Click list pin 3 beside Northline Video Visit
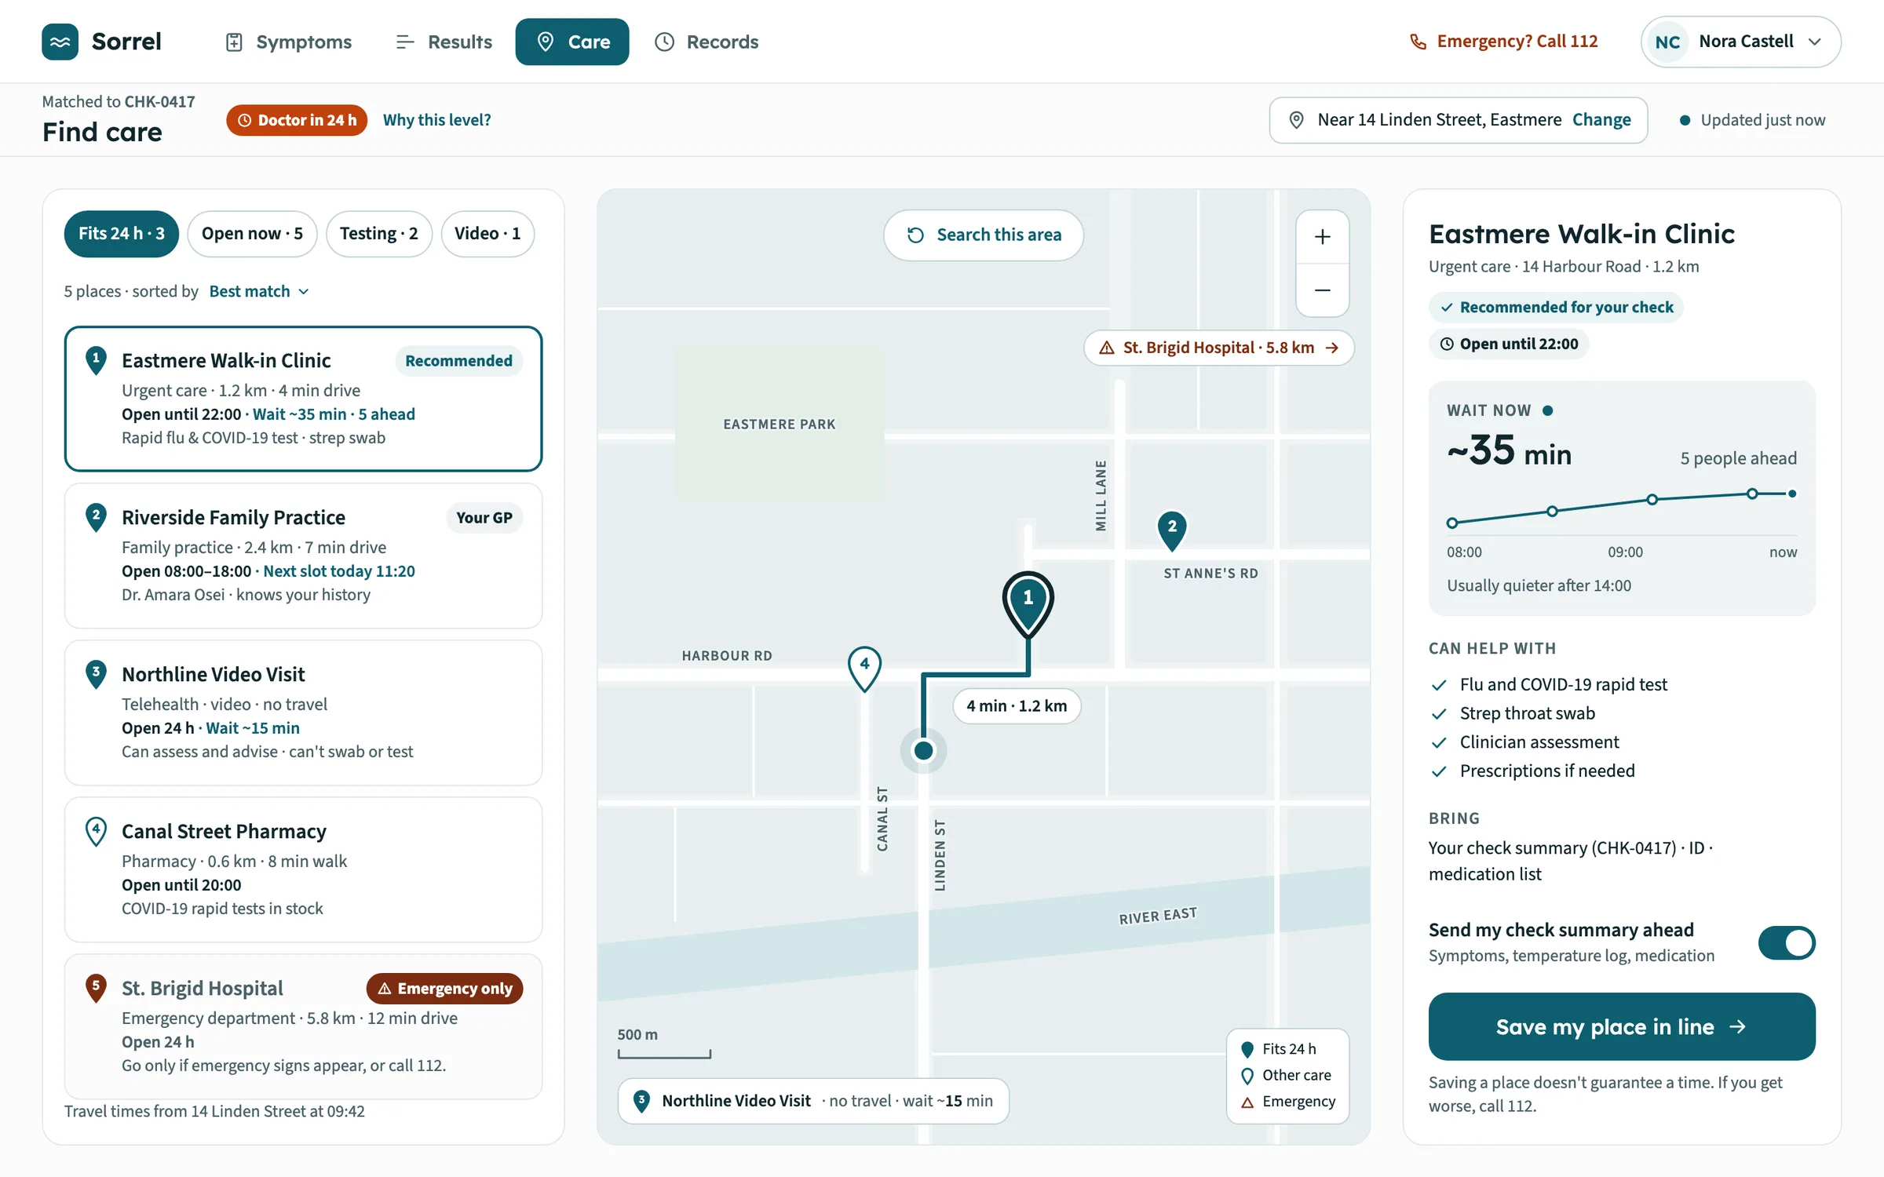Screen dimensions: 1884x1177 pyautogui.click(x=96, y=674)
